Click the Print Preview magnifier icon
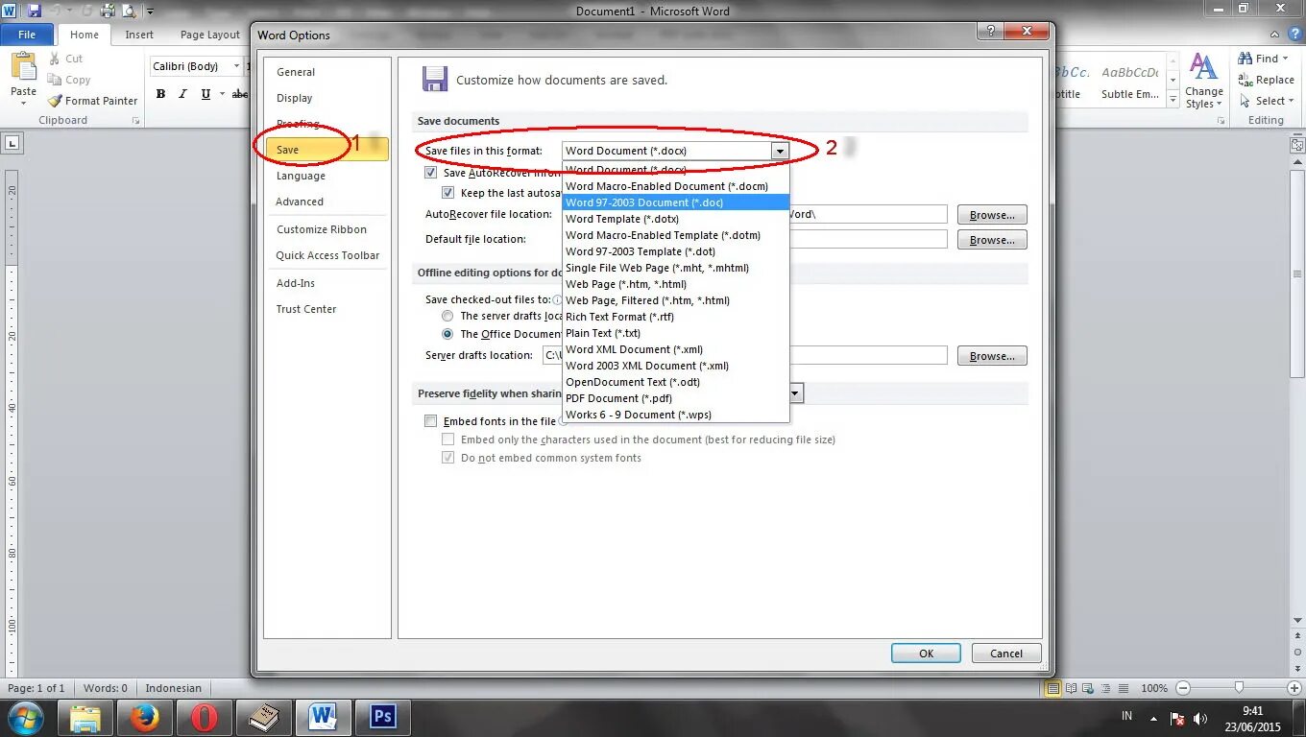This screenshot has width=1306, height=737. (128, 11)
